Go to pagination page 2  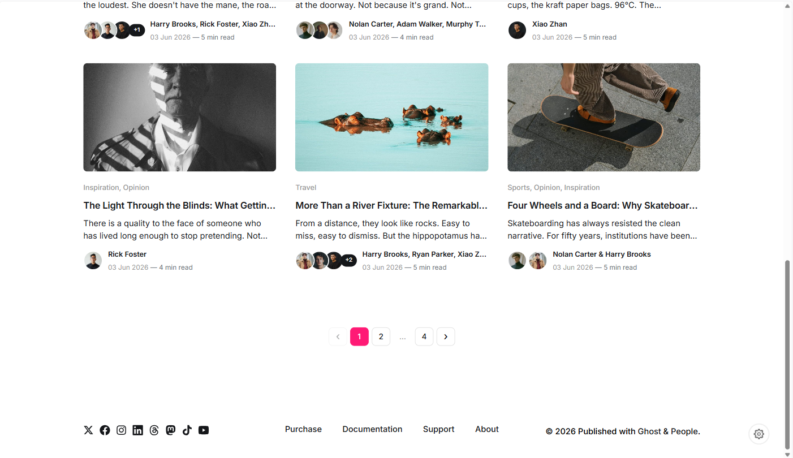[x=381, y=336]
